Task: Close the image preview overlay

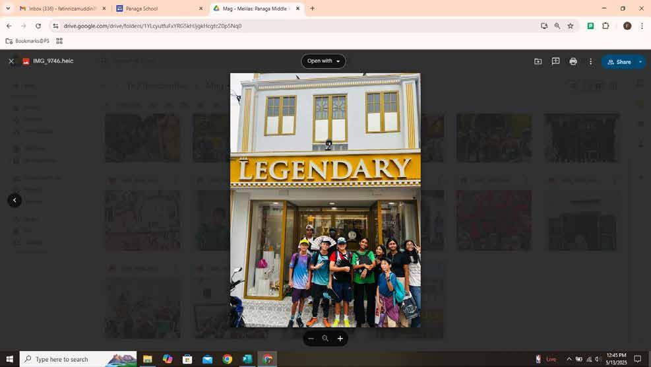Action: pos(11,61)
